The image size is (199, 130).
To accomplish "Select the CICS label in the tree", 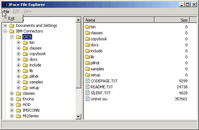I will [27, 37].
